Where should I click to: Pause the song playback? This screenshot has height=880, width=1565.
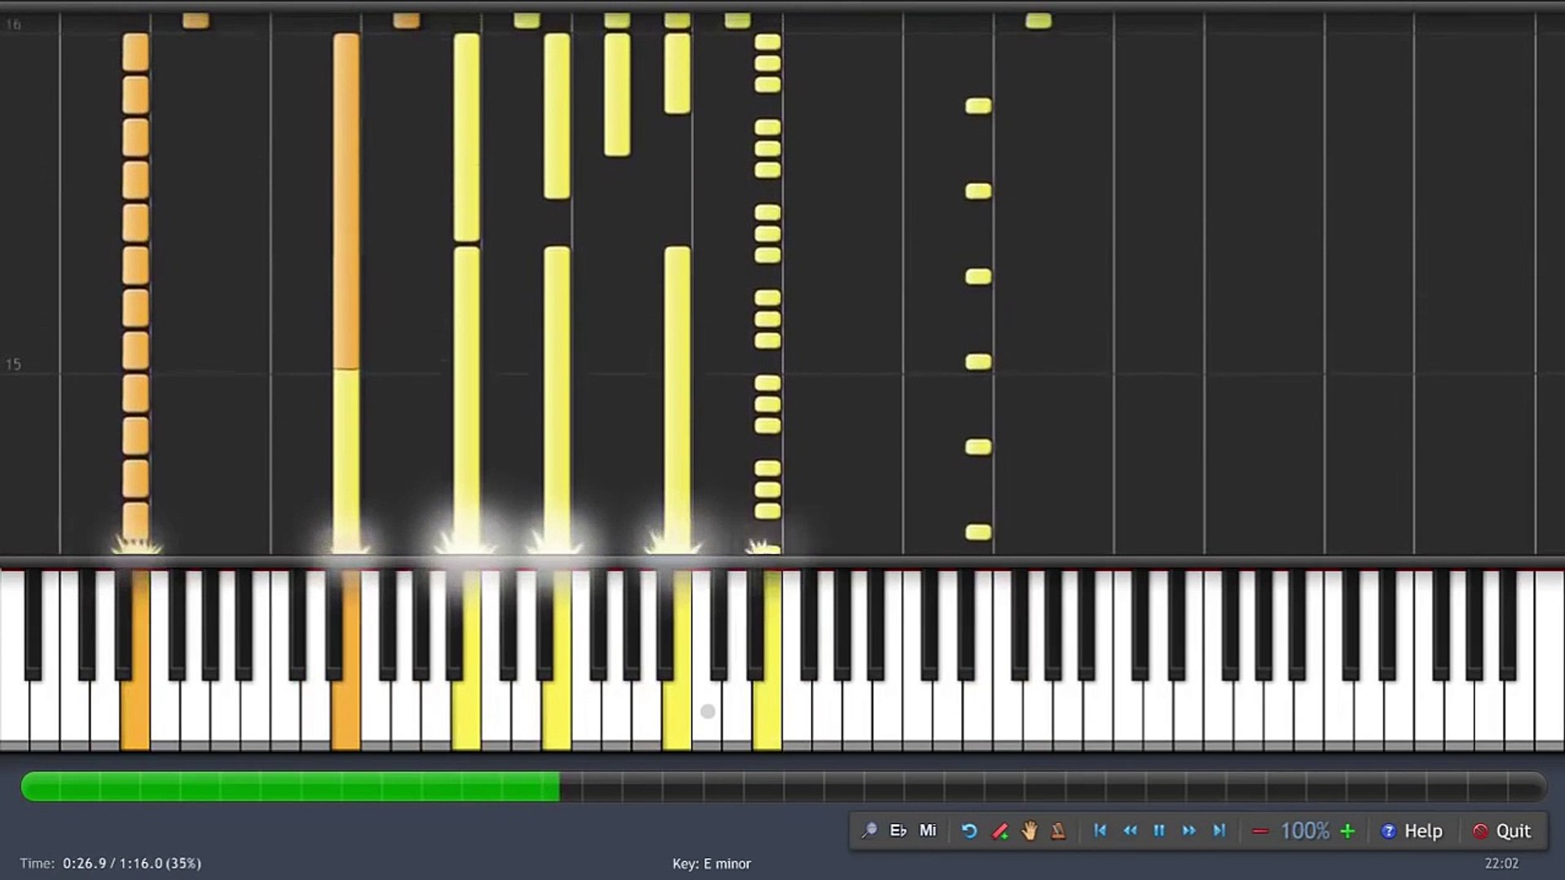click(x=1159, y=830)
